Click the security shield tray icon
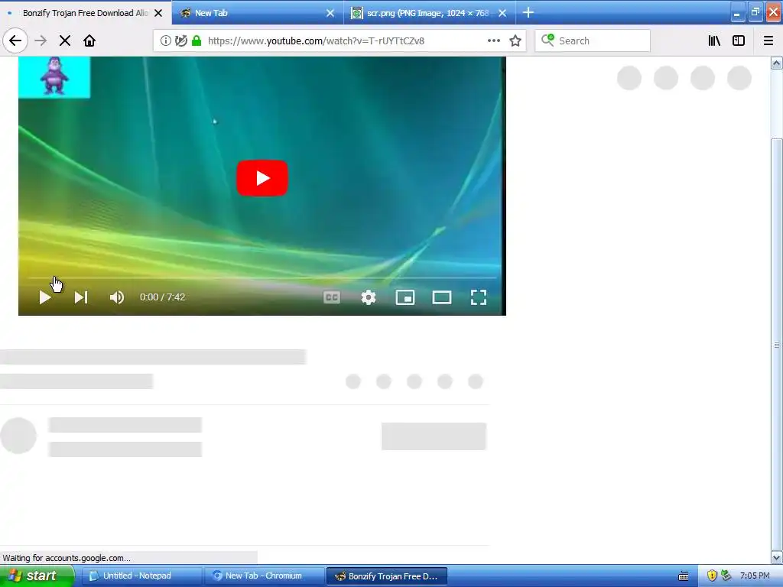Viewport: 783px width, 587px height. pyautogui.click(x=712, y=576)
